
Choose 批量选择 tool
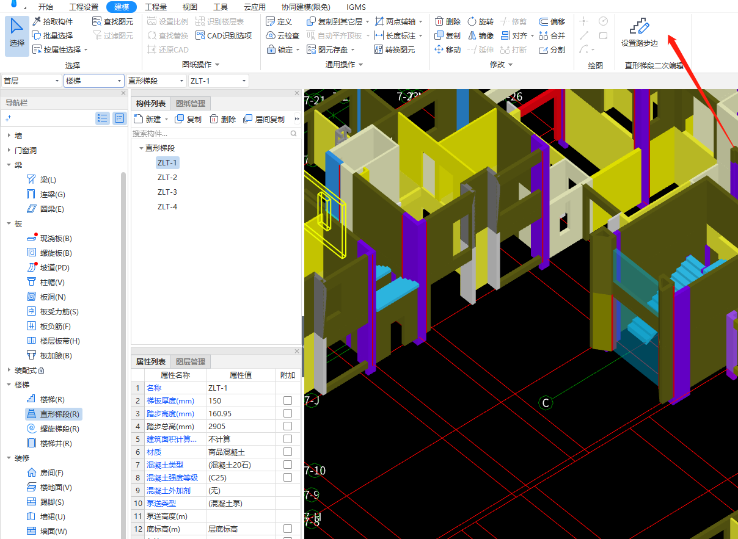pyautogui.click(x=53, y=35)
